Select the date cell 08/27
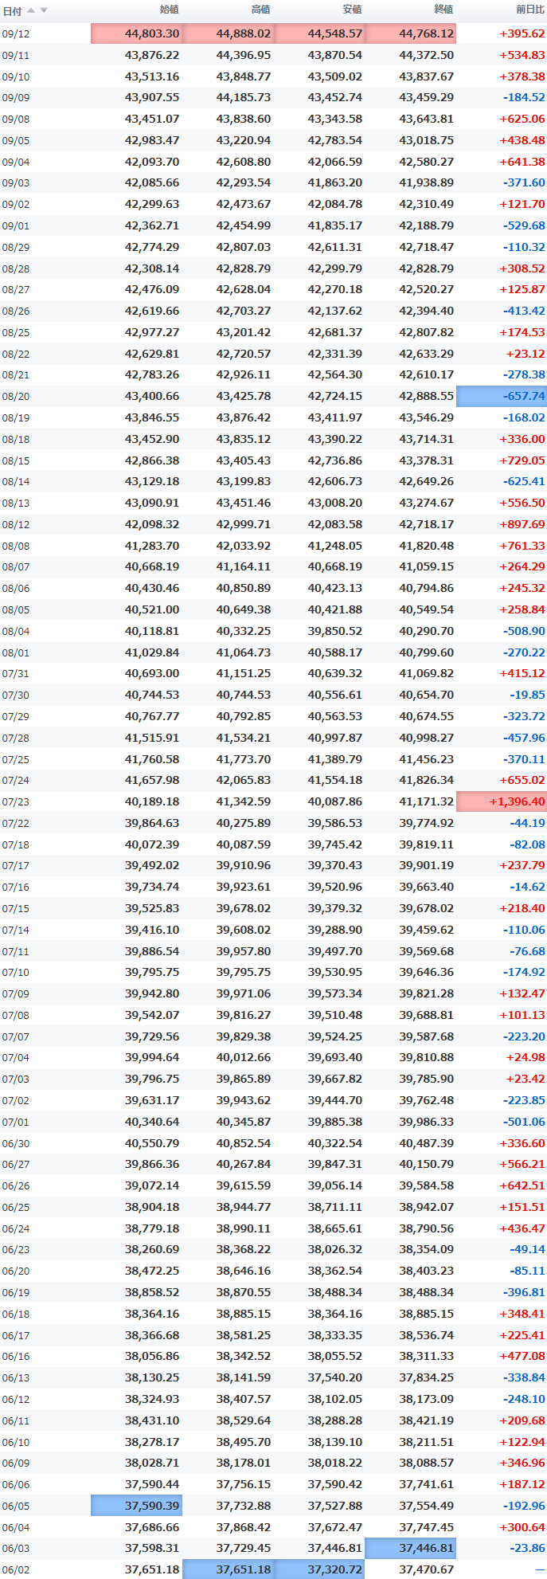Image resolution: width=547 pixels, height=1579 pixels. tap(15, 290)
